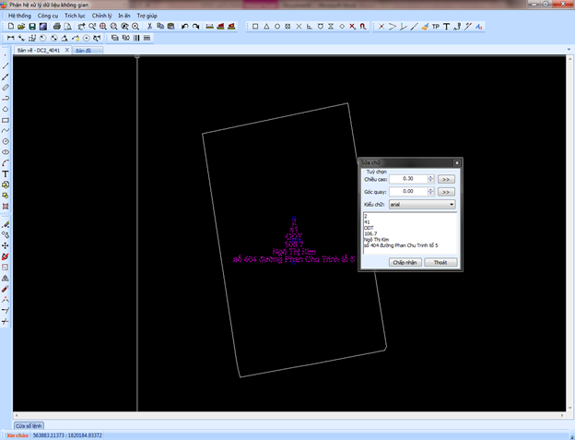Click the TP text icon in toolbar

coord(435,27)
